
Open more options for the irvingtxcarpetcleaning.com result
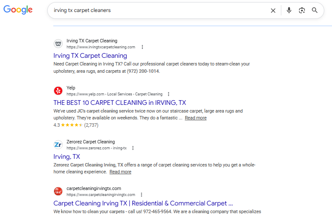coord(143,47)
